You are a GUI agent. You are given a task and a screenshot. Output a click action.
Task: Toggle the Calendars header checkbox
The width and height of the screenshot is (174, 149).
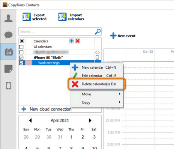[22, 41]
